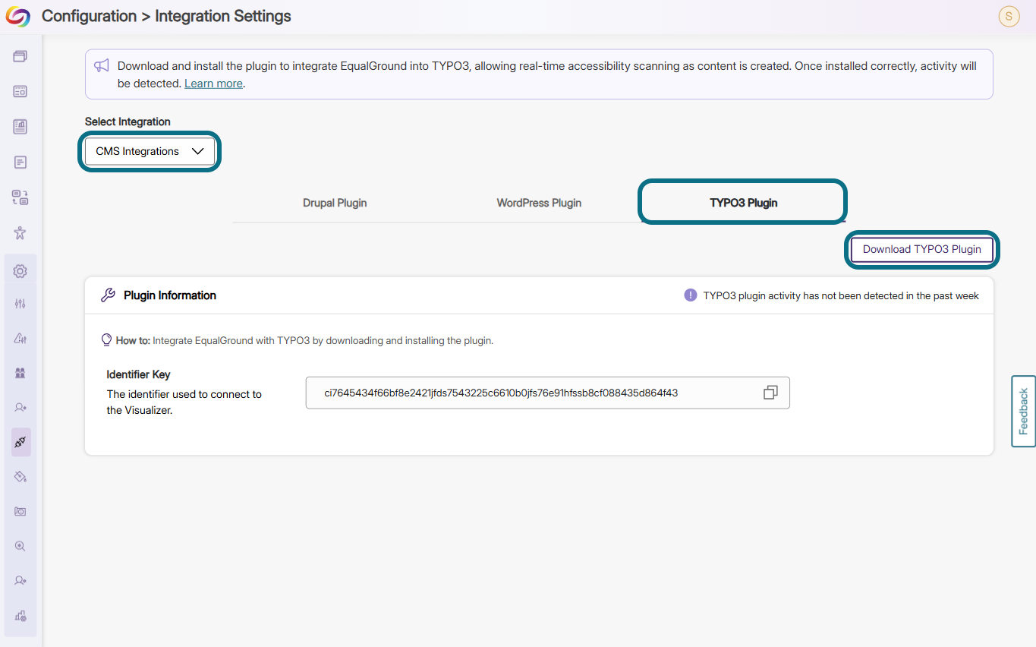Viewport: 1036px width, 647px height.
Task: Click the Configuration > Integration Settings title
Action: (x=166, y=16)
